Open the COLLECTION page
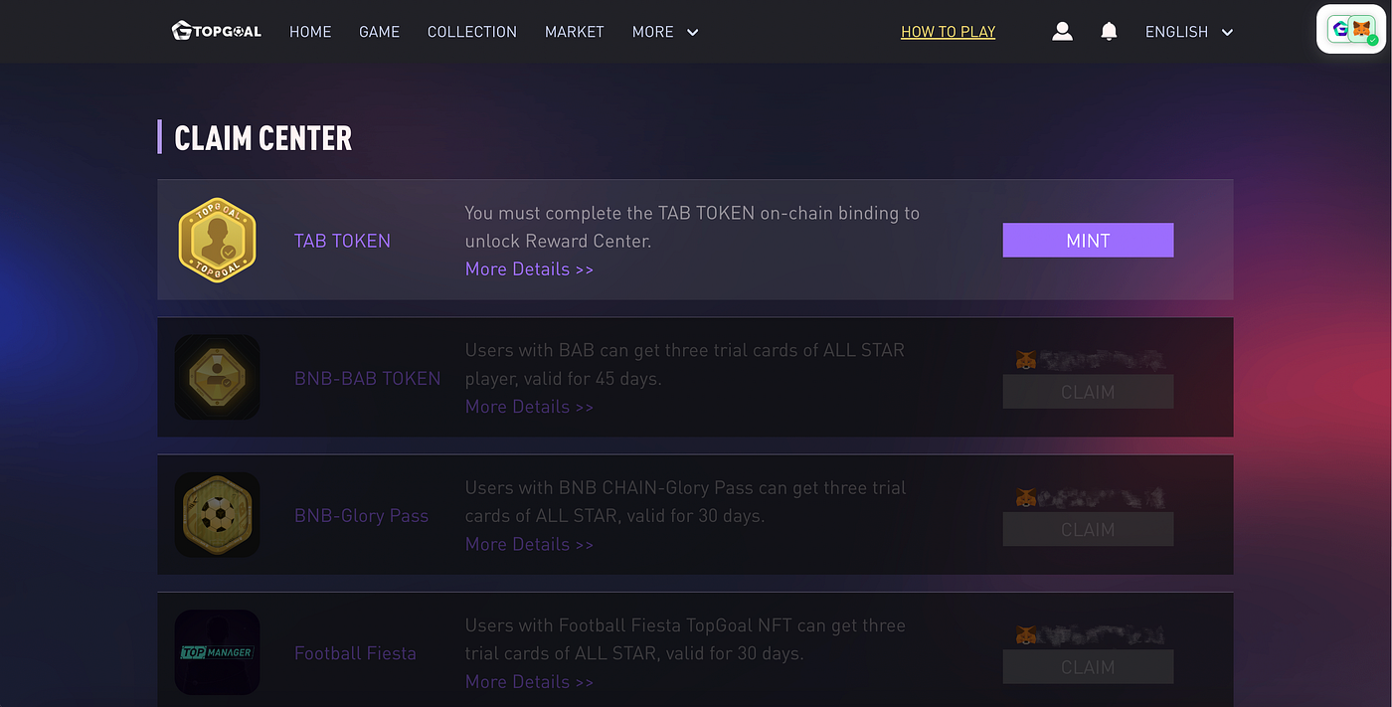 tap(472, 32)
